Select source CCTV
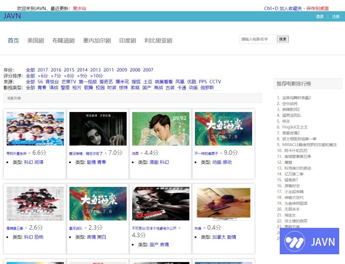This screenshot has height=264, width=345. [215, 82]
